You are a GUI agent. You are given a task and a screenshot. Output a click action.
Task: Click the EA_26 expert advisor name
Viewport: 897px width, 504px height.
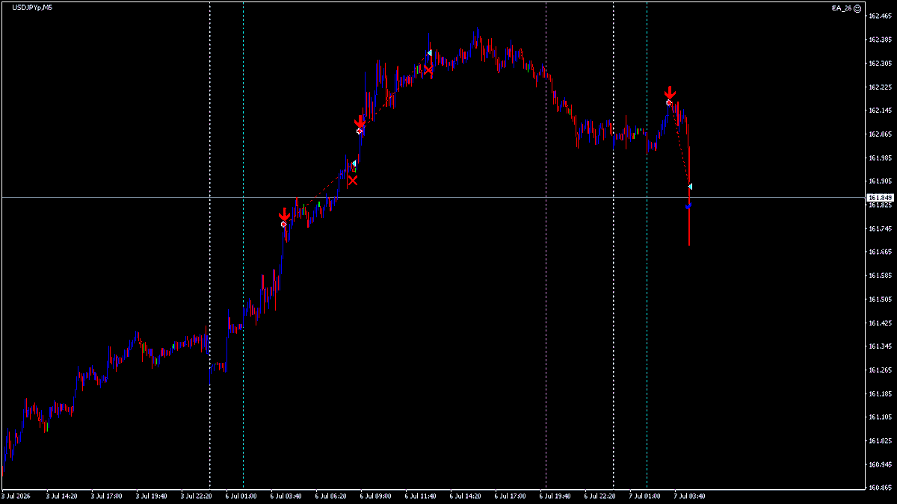click(842, 7)
